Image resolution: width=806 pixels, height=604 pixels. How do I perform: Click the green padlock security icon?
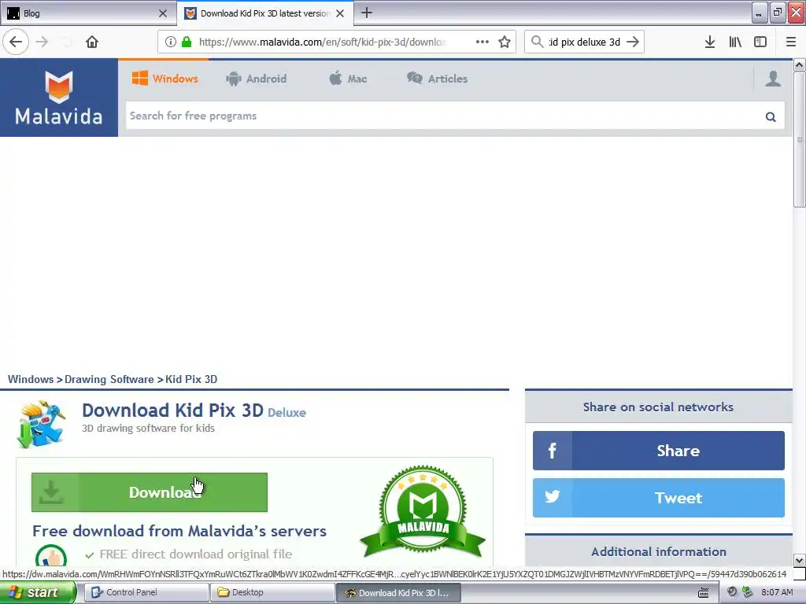click(187, 42)
